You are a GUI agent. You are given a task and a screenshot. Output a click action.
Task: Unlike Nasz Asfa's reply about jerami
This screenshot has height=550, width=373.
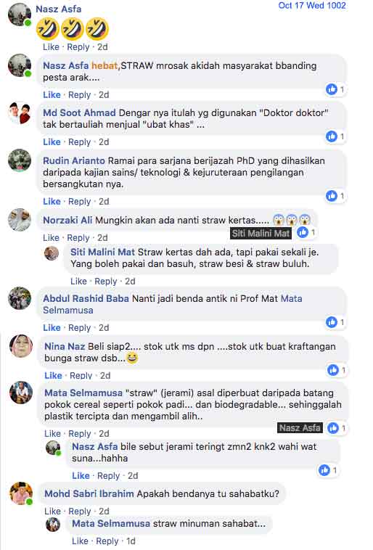point(81,476)
